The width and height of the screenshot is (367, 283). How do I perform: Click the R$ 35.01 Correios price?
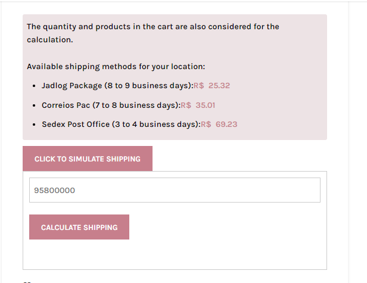coord(198,105)
